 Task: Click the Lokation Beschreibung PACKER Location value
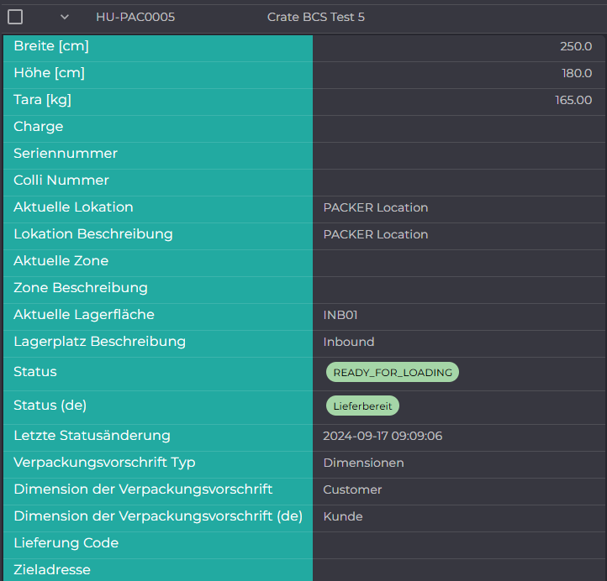[x=376, y=234]
